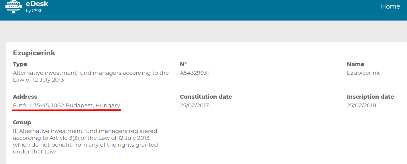Image resolution: width=407 pixels, height=164 pixels.
Task: Click the Group description mentioning Article 3(3)
Action: tap(85, 141)
